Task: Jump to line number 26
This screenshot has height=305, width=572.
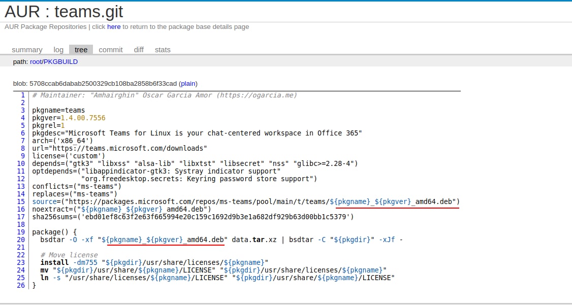Action: click(21, 285)
